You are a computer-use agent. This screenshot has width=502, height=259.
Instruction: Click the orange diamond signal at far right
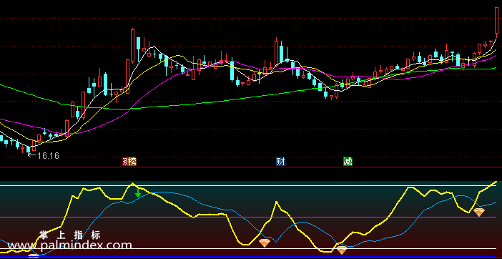(479, 212)
